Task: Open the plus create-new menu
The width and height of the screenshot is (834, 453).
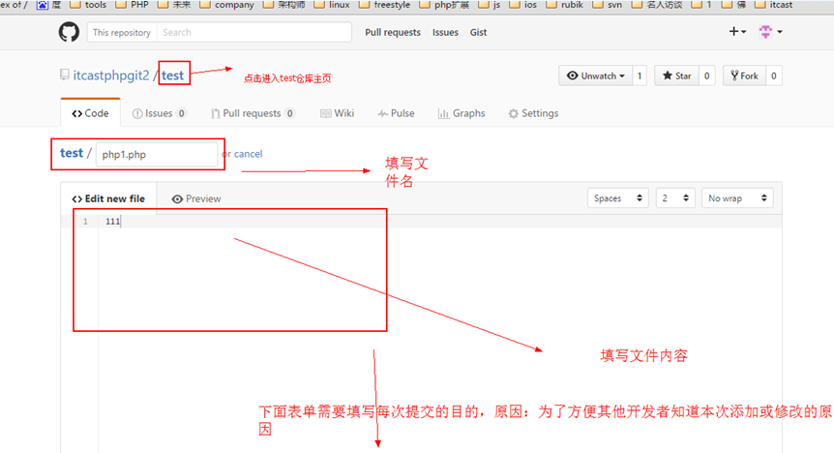Action: [737, 31]
